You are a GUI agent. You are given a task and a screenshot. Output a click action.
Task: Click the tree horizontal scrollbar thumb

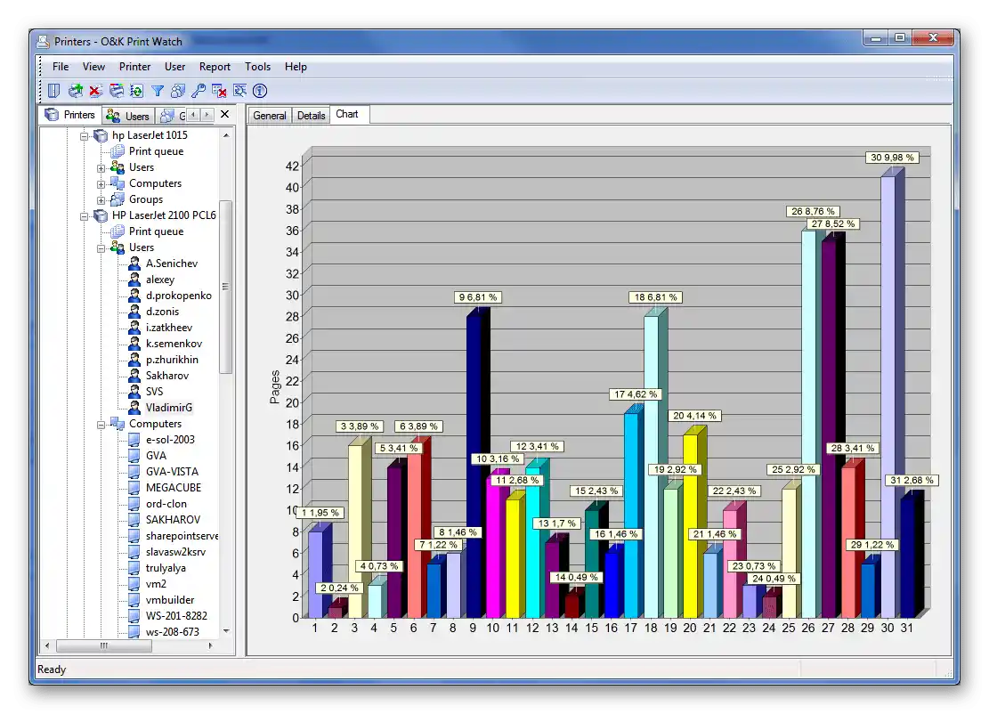[x=104, y=645]
